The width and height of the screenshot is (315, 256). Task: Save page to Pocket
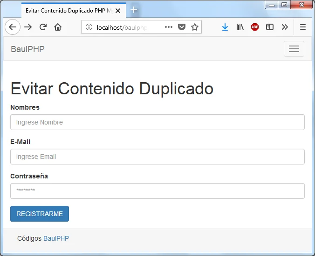tap(182, 27)
